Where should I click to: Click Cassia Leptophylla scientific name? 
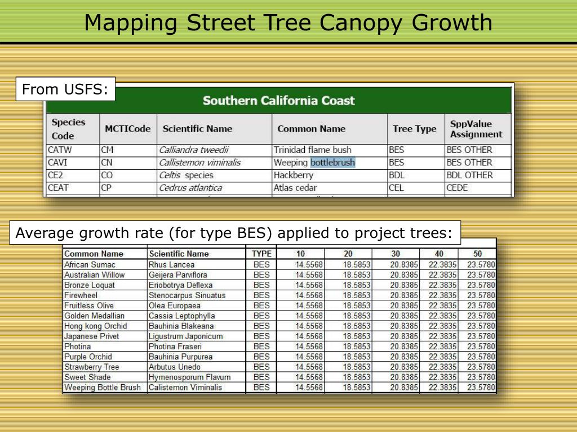(x=182, y=316)
